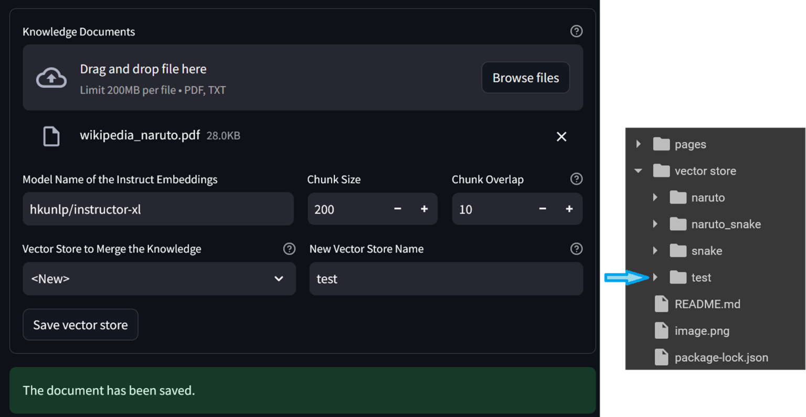Decrease the Chunk Overlap value

543,209
